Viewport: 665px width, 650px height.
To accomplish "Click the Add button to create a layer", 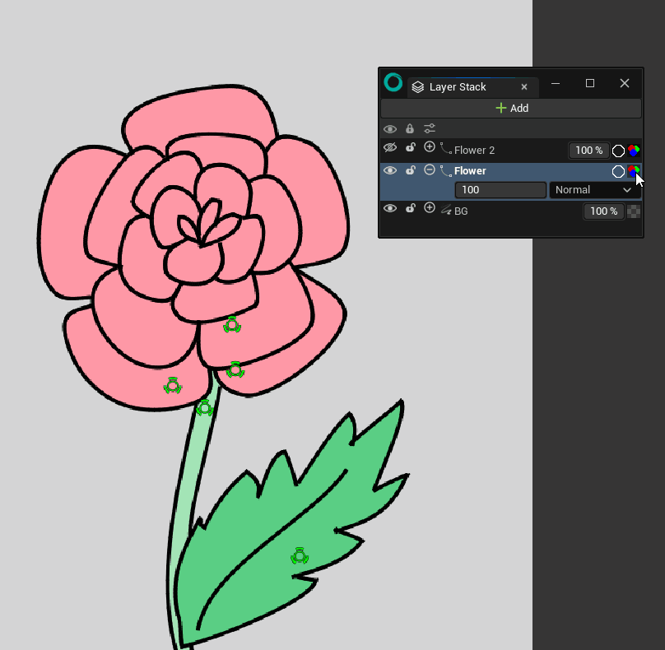I will (x=511, y=108).
